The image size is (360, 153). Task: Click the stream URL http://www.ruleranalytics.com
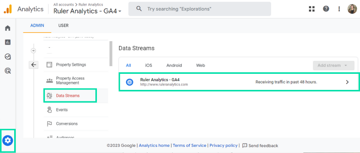[164, 85]
